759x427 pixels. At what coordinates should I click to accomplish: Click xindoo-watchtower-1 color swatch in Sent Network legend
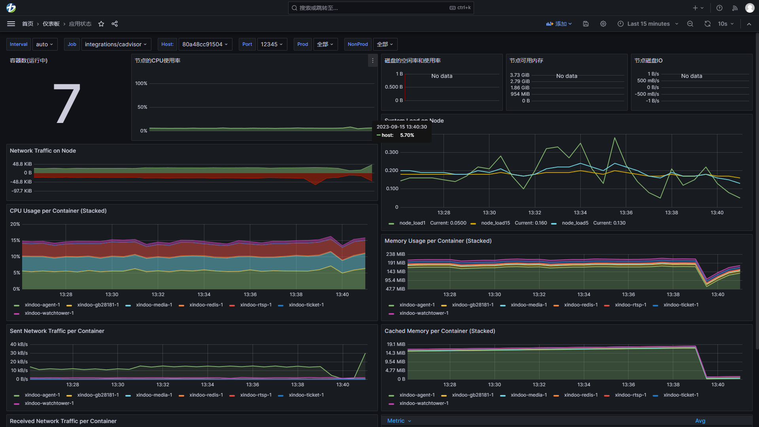(x=17, y=404)
